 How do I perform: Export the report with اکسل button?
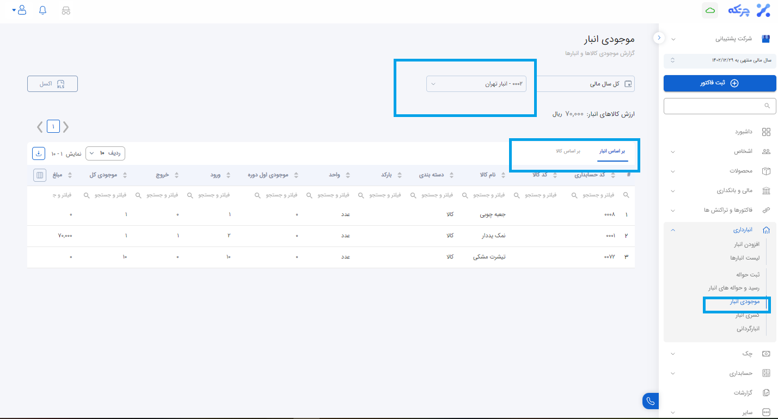(x=52, y=84)
